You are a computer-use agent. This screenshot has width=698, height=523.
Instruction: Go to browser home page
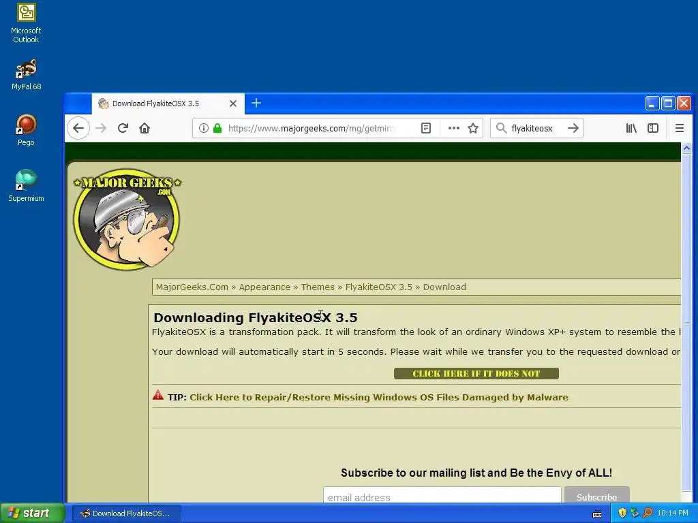(145, 129)
